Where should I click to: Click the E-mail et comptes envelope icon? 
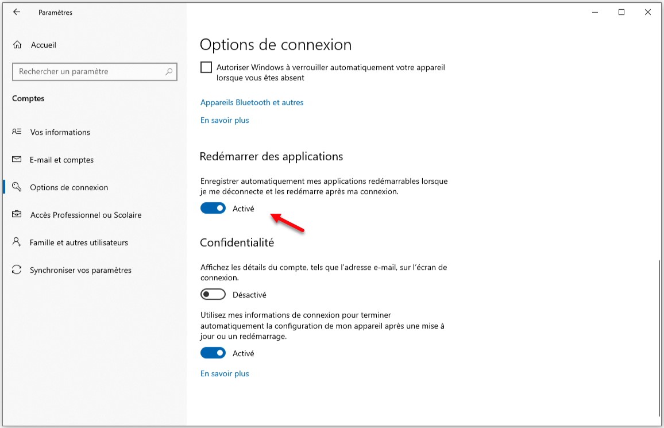coord(17,160)
